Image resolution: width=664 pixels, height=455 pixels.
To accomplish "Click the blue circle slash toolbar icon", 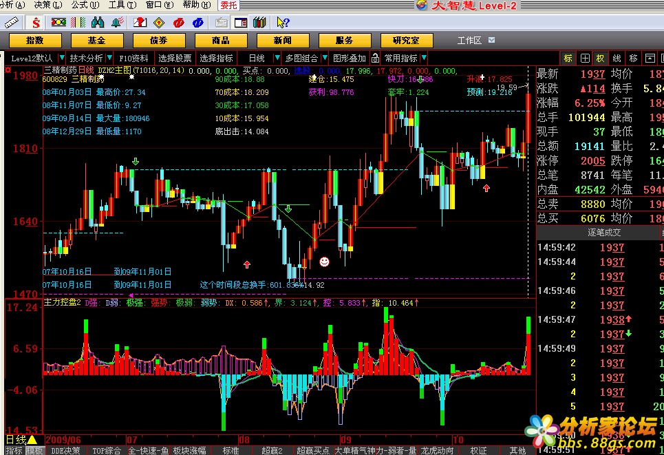I will 197,23.
